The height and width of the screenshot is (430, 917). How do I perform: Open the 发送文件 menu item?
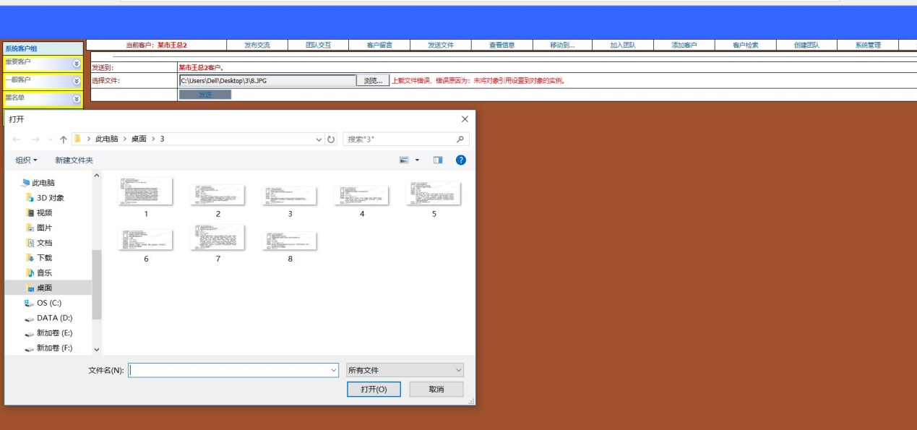pyautogui.click(x=441, y=45)
